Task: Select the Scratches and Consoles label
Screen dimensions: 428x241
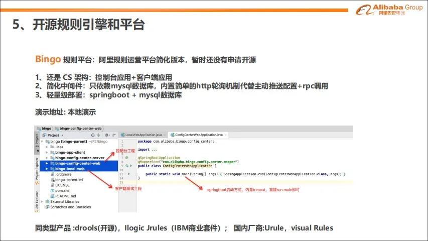Action: [70, 207]
